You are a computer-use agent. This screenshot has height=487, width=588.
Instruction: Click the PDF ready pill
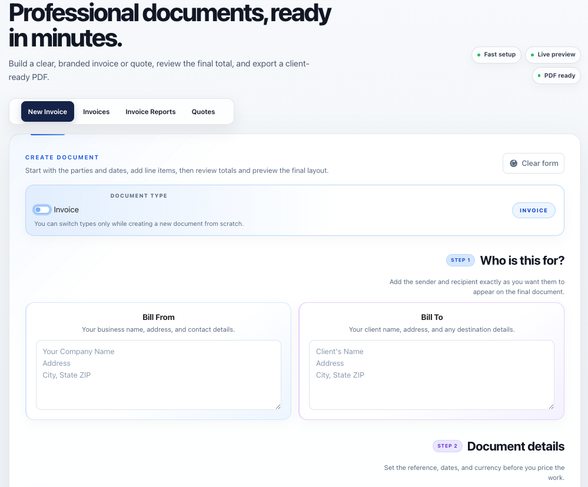pyautogui.click(x=556, y=76)
